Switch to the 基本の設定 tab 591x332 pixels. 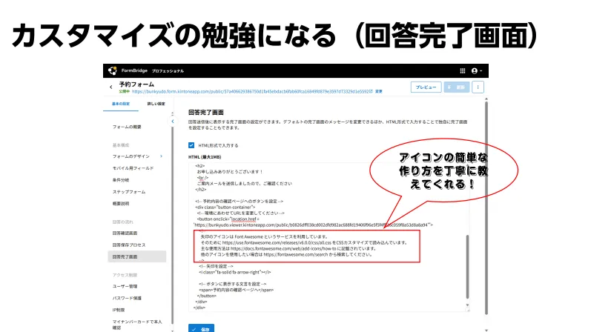pos(121,104)
